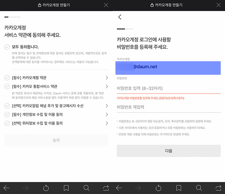Tap bookmark icon in right screen toolbar

point(179,188)
